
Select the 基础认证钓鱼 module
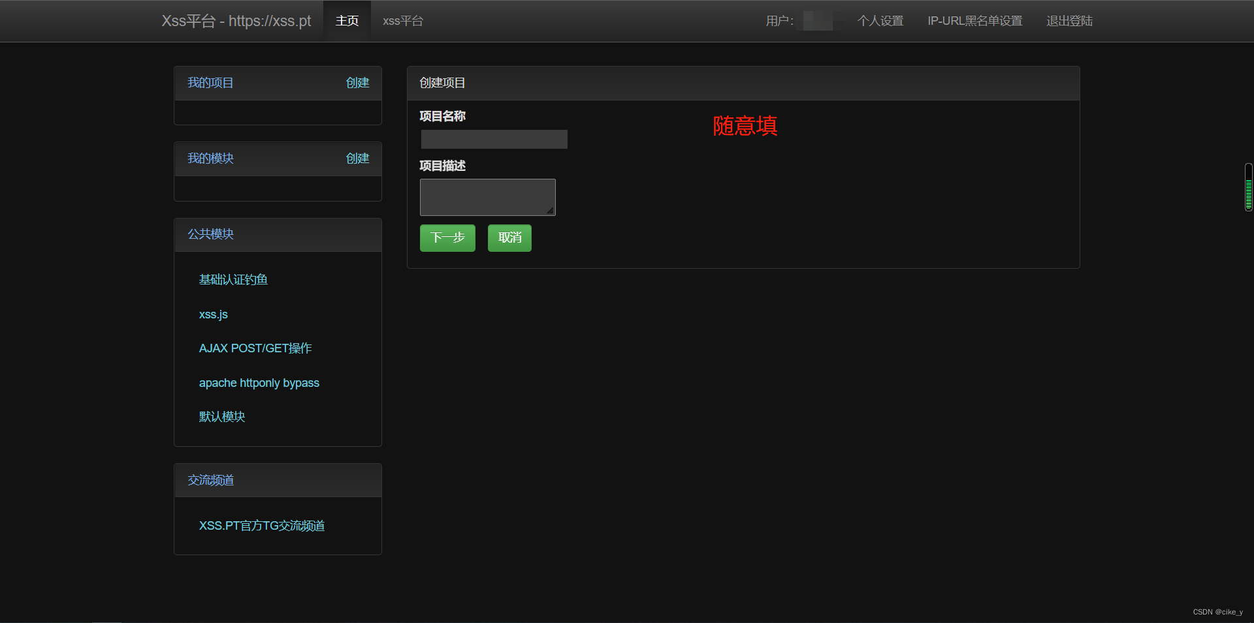(233, 280)
